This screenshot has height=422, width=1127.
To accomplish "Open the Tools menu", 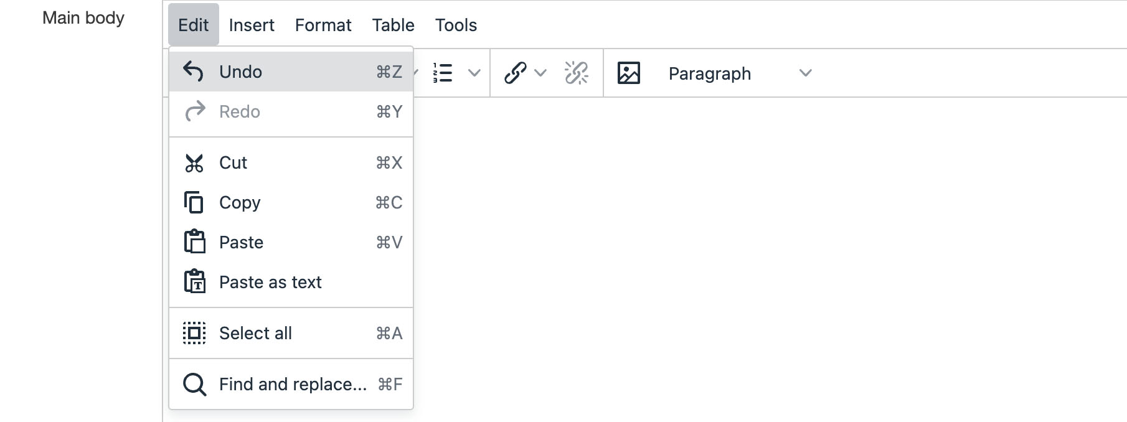I will [x=456, y=25].
